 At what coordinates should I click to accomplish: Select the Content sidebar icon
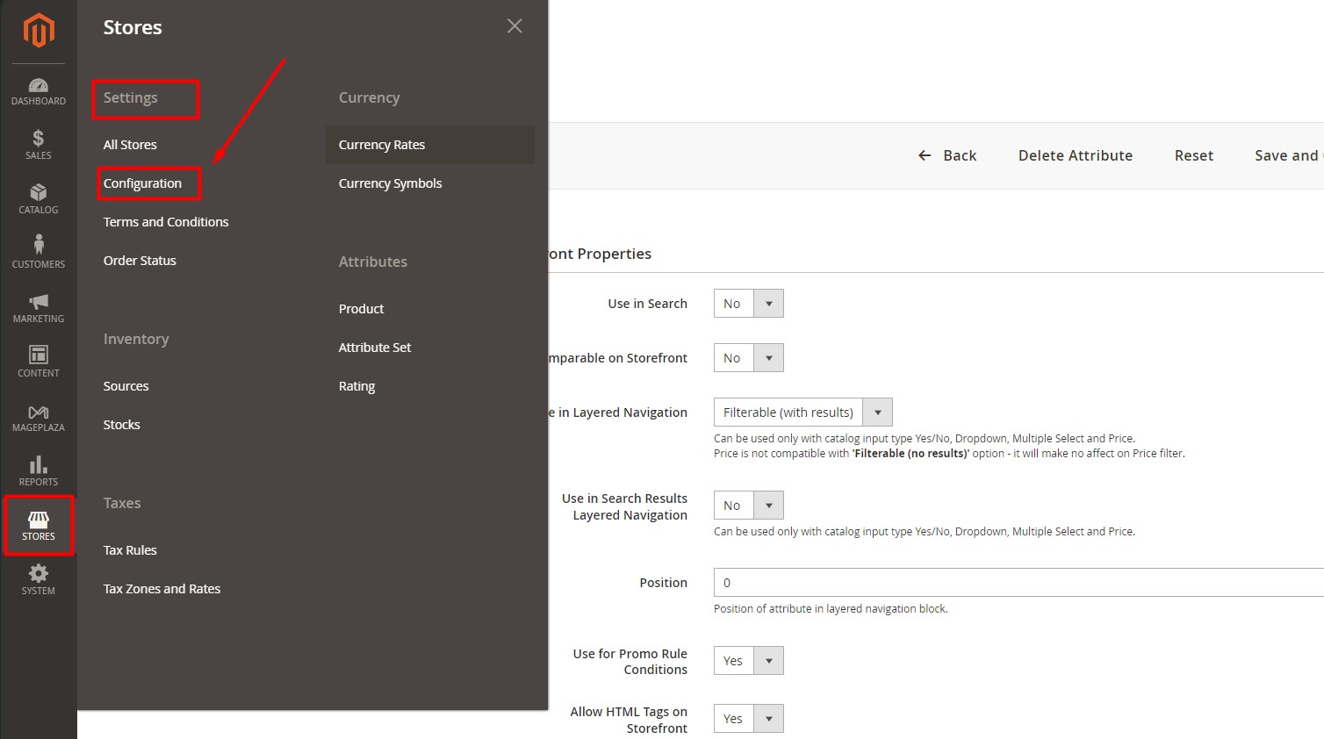pos(38,361)
